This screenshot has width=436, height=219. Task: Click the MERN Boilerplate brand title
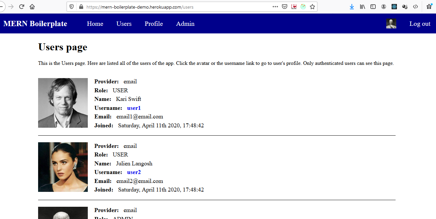[35, 24]
